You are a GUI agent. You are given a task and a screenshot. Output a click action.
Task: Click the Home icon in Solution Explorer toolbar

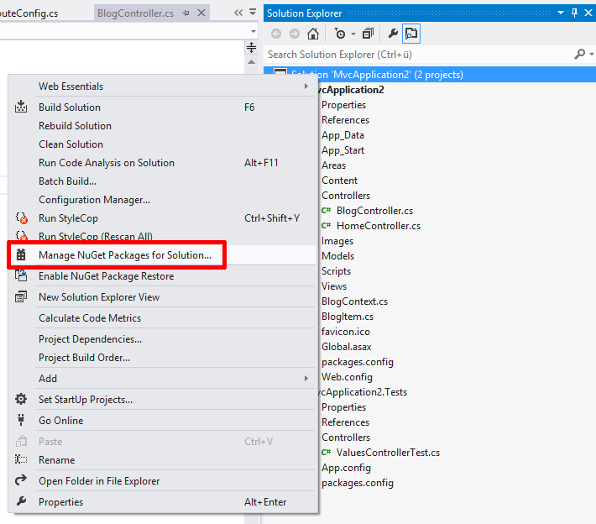[x=313, y=34]
